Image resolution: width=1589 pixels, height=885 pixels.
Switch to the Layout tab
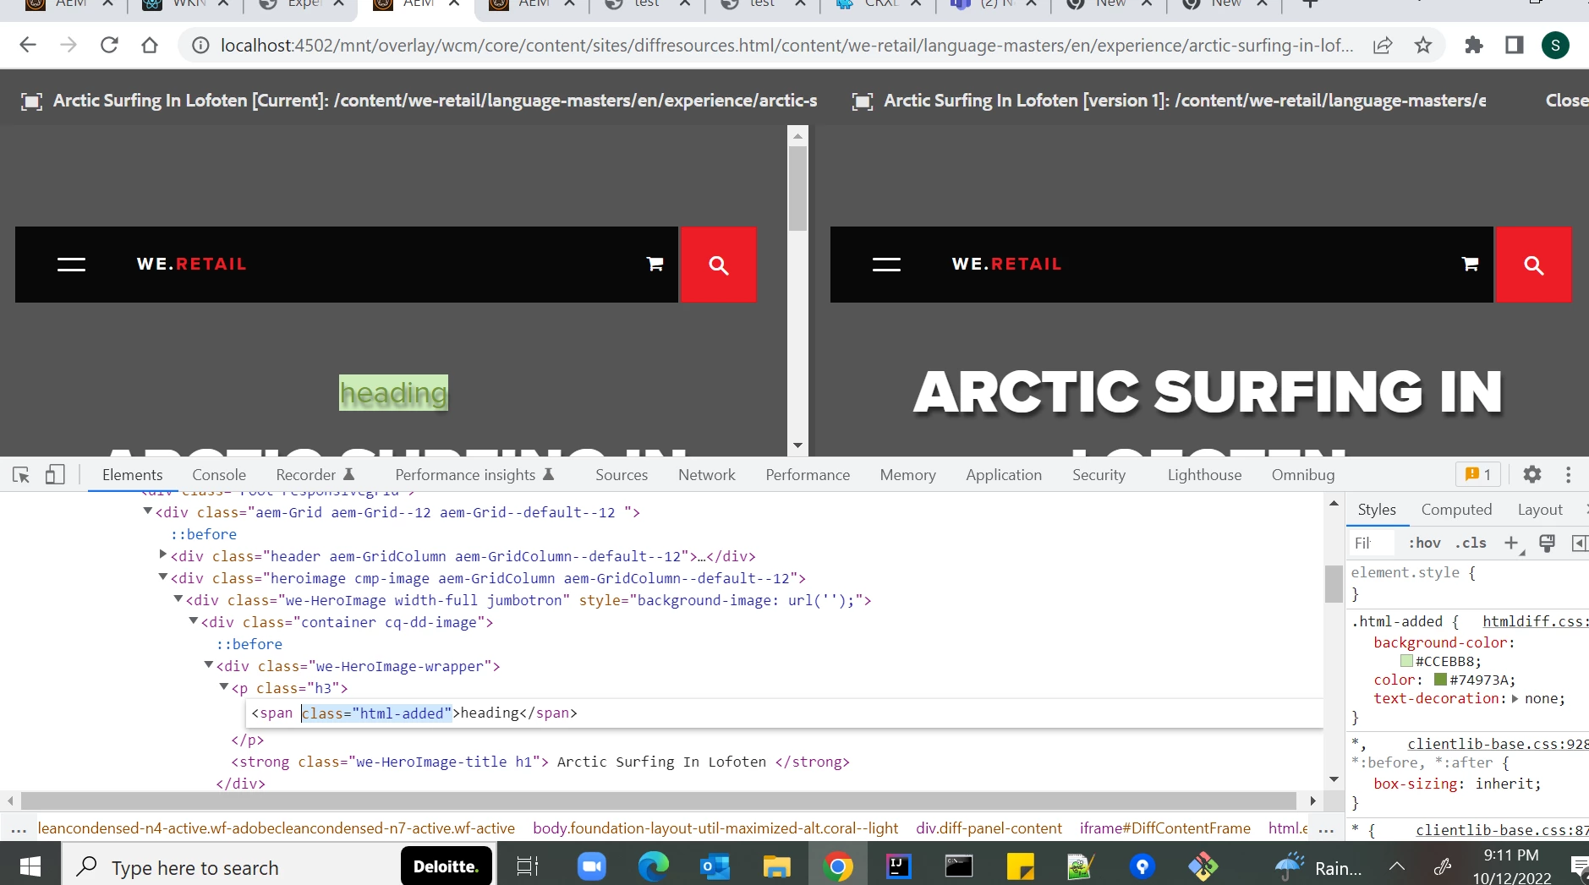(x=1540, y=510)
